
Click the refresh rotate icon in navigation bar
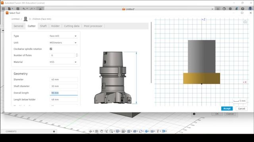(x=140, y=131)
